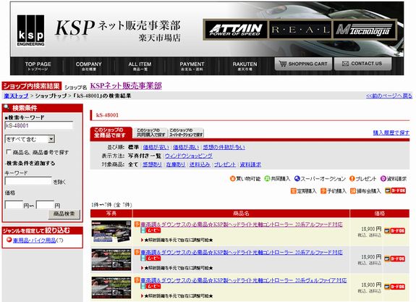
Task: Click the プレゼント legend icon
Action: click(352, 178)
